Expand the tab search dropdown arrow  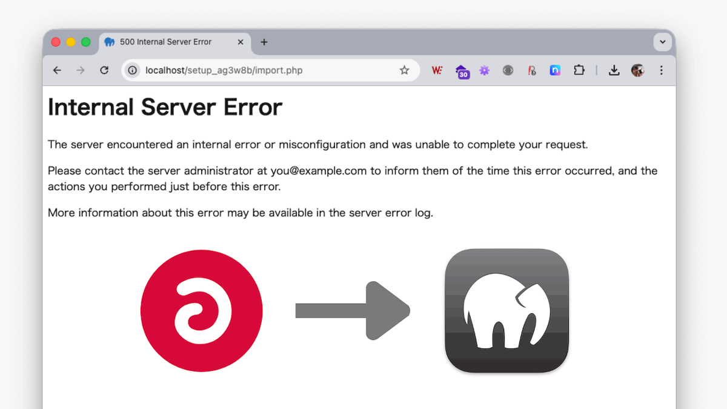[662, 42]
